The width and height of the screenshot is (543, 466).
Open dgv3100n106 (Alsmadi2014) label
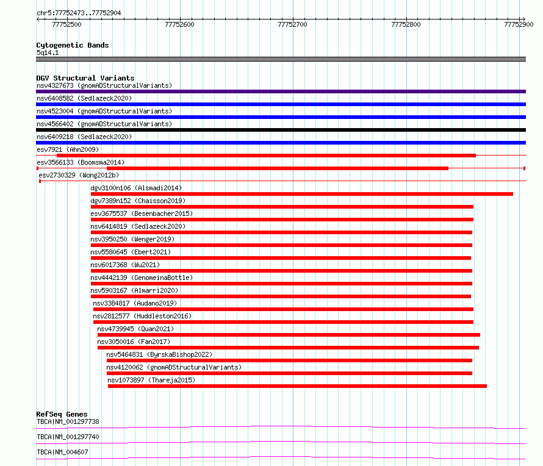pyautogui.click(x=136, y=188)
